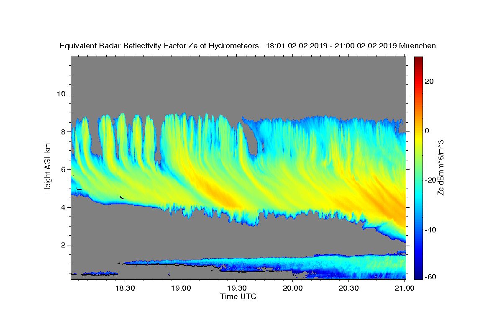Click the 21:00 time tick label
Image resolution: width=502 pixels, height=335 pixels.
coord(404,289)
